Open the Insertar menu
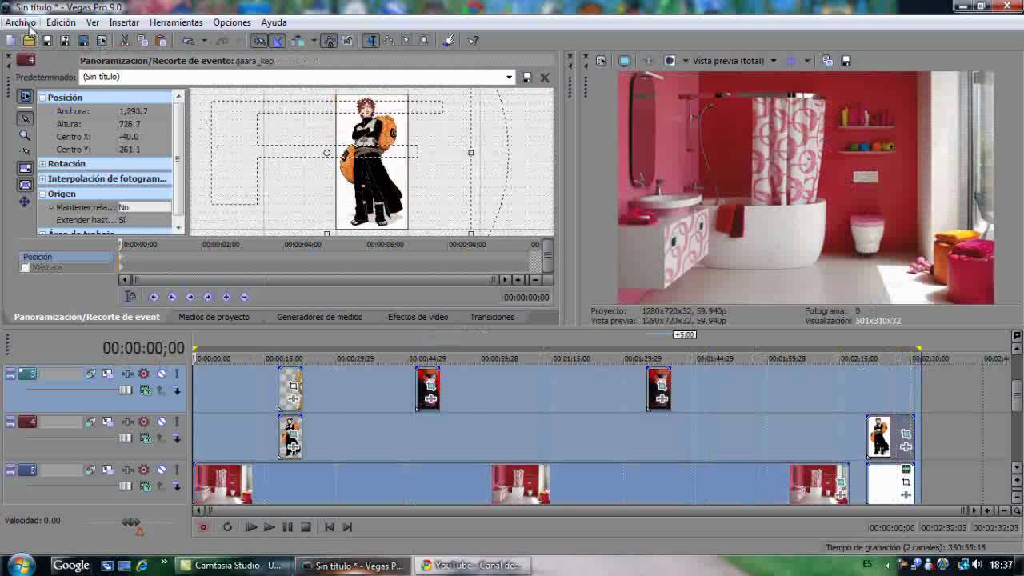1024x576 pixels. coord(124,22)
